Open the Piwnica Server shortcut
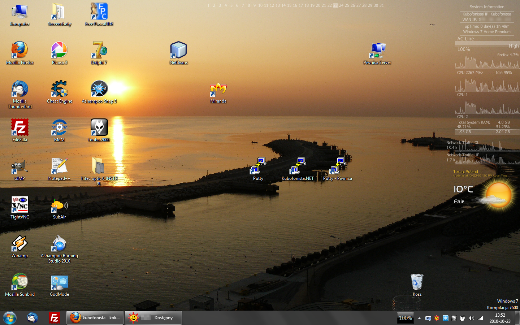 click(377, 51)
